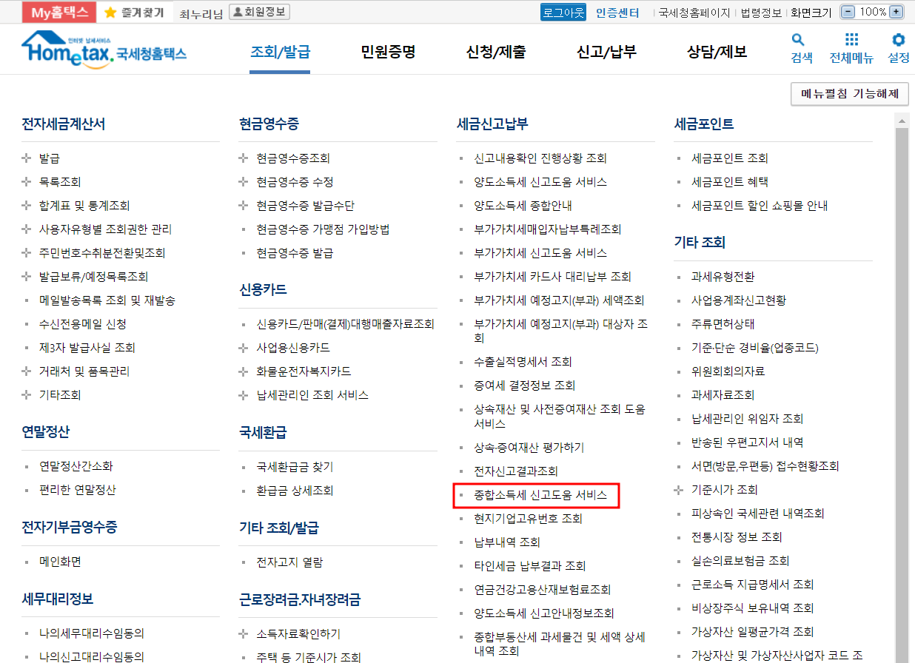Click the My홈택스 red banner icon
The height and width of the screenshot is (663, 915).
[x=58, y=11]
